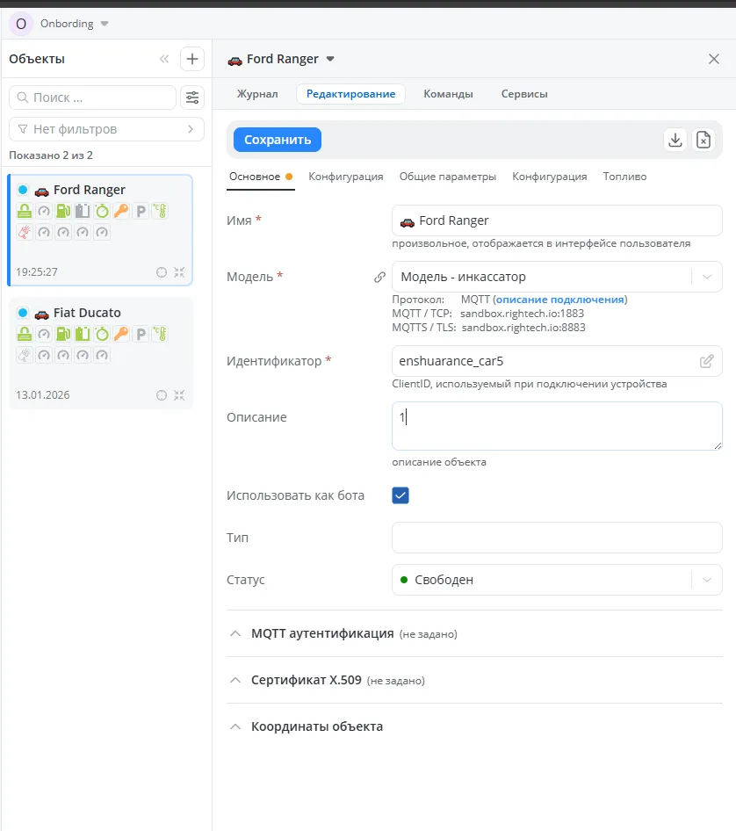Switch to the Команды tab

[448, 94]
